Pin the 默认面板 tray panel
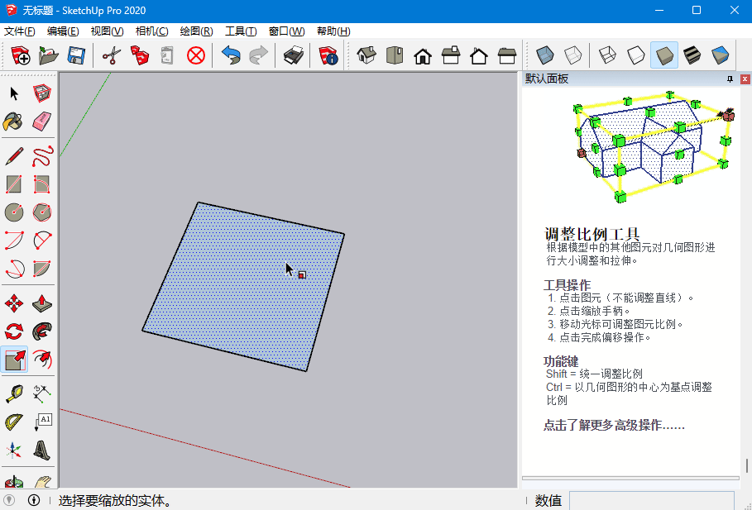The height and width of the screenshot is (510, 752). tap(730, 79)
